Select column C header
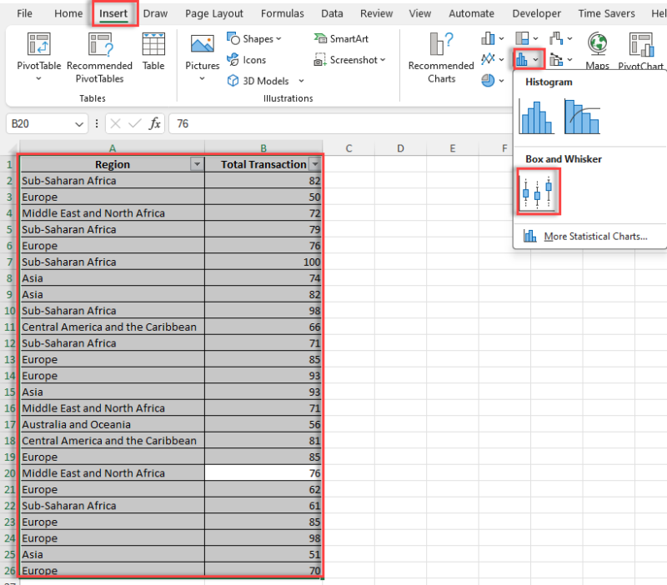This screenshot has height=585, width=667. 349,148
